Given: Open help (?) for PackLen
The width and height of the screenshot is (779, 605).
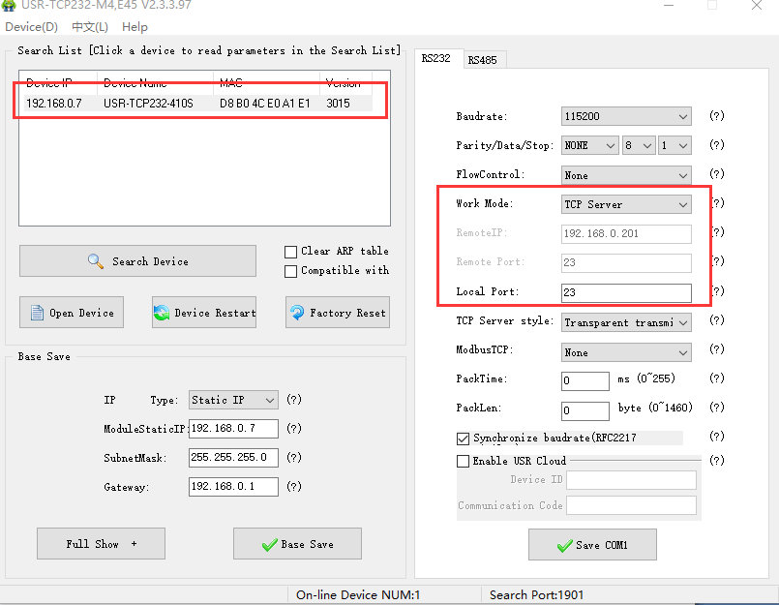Looking at the screenshot, I should point(717,408).
